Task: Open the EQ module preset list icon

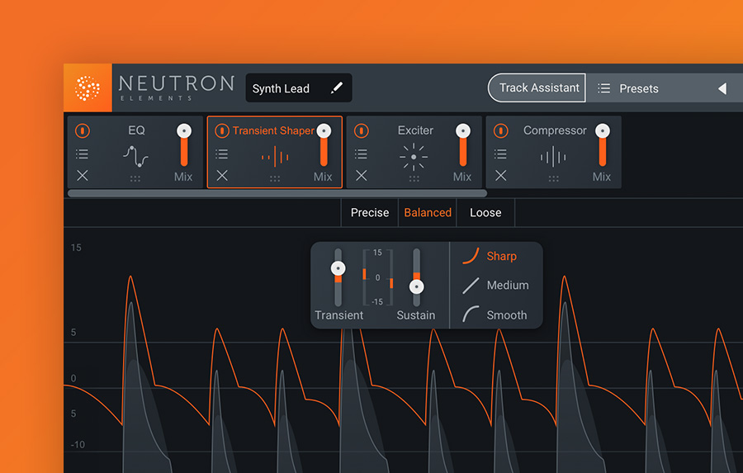Action: click(x=83, y=154)
